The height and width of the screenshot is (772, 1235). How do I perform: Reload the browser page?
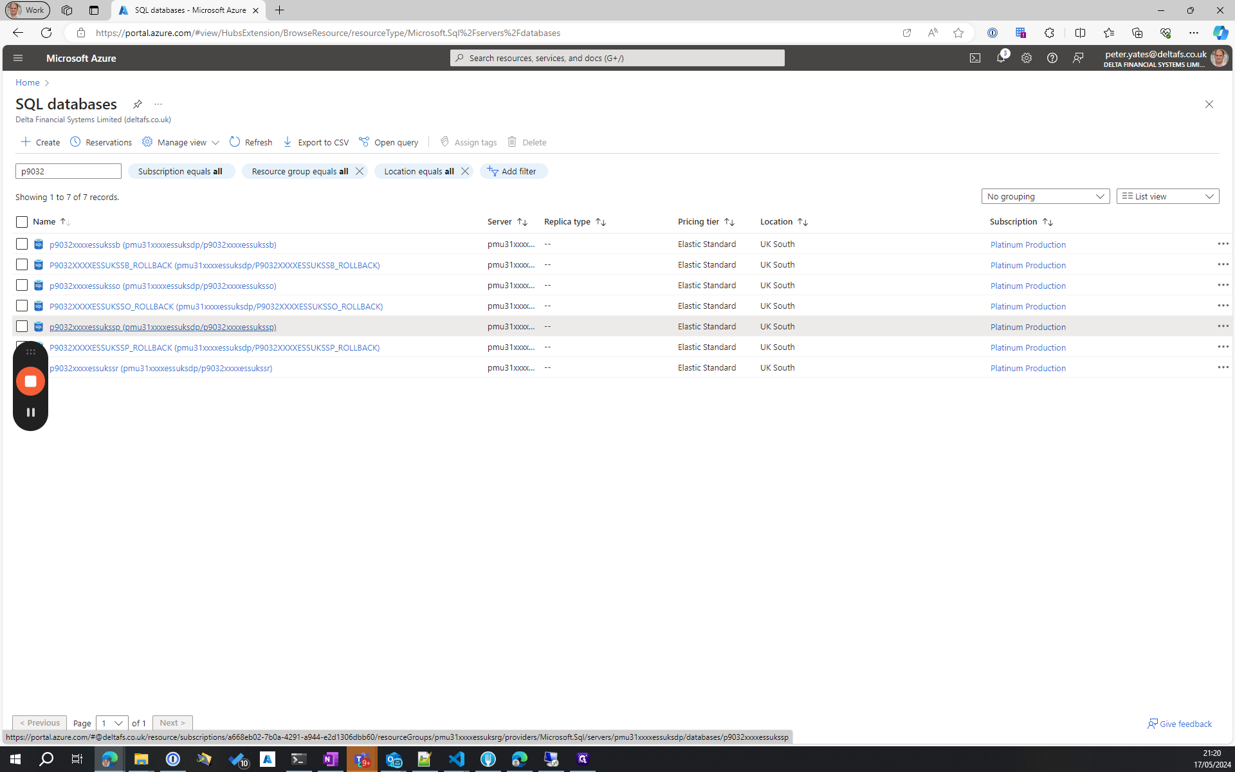click(x=46, y=33)
